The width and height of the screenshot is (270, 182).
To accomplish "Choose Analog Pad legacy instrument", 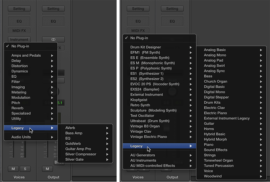I will pyautogui.click(x=231, y=60).
